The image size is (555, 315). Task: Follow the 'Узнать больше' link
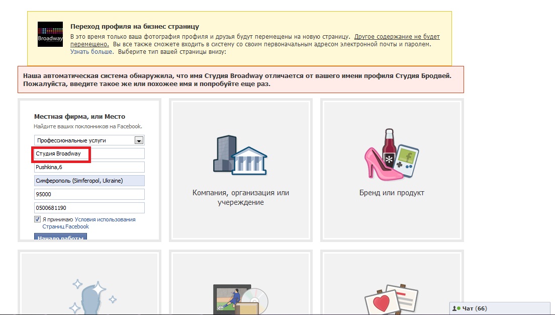point(91,52)
